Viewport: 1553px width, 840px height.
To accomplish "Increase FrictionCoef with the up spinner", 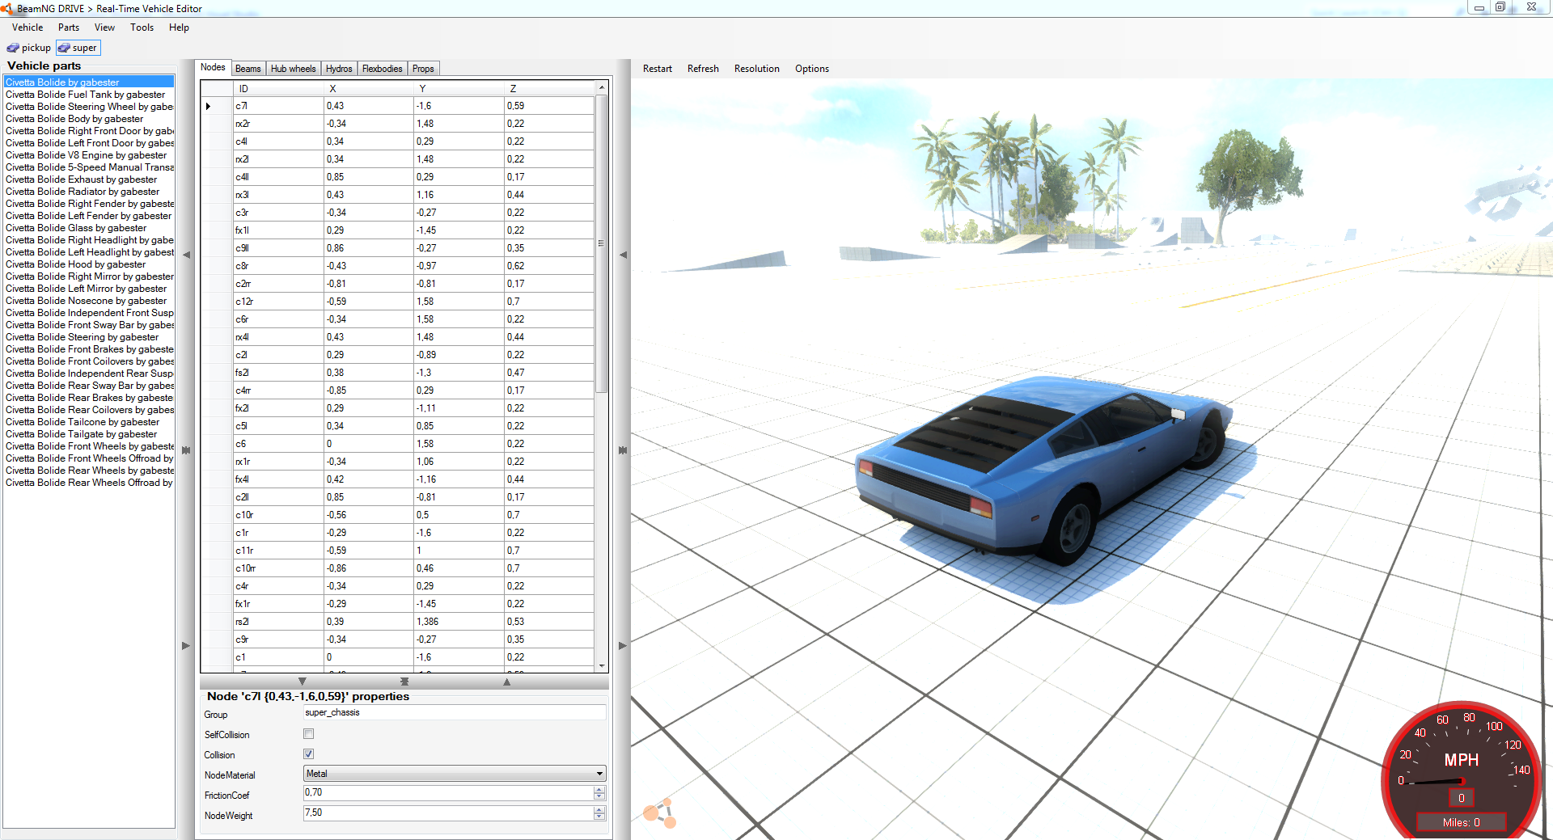I will click(599, 790).
